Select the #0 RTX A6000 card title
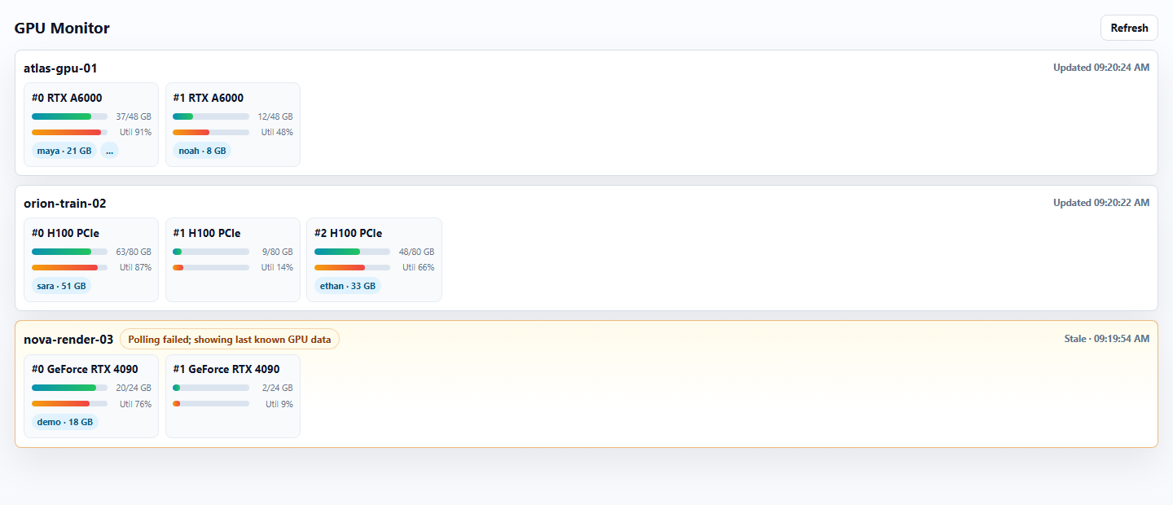Screen dimensions: 1173x505 pos(67,98)
